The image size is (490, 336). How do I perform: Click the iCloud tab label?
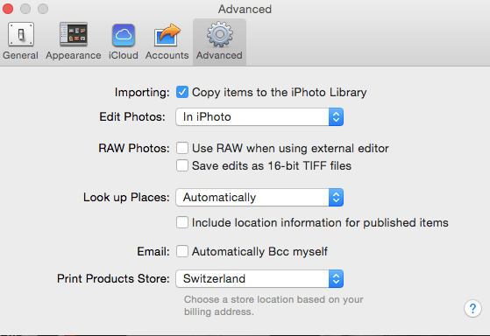(x=124, y=55)
